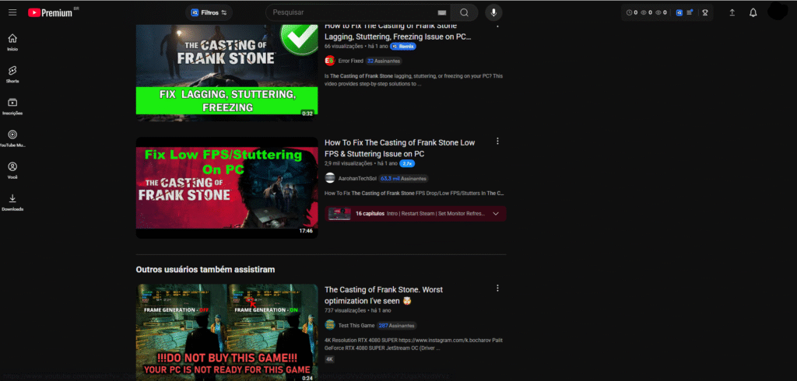
Task: Open the AarohanTechSol channel link
Action: (358, 179)
